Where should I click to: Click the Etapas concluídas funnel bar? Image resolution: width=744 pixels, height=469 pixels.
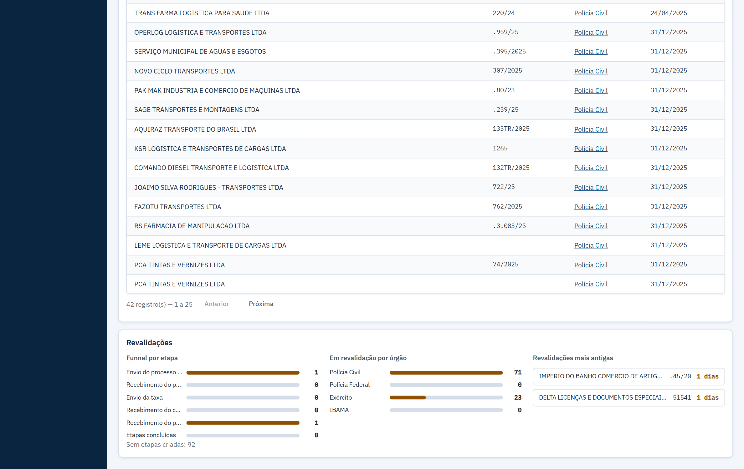[x=243, y=435]
